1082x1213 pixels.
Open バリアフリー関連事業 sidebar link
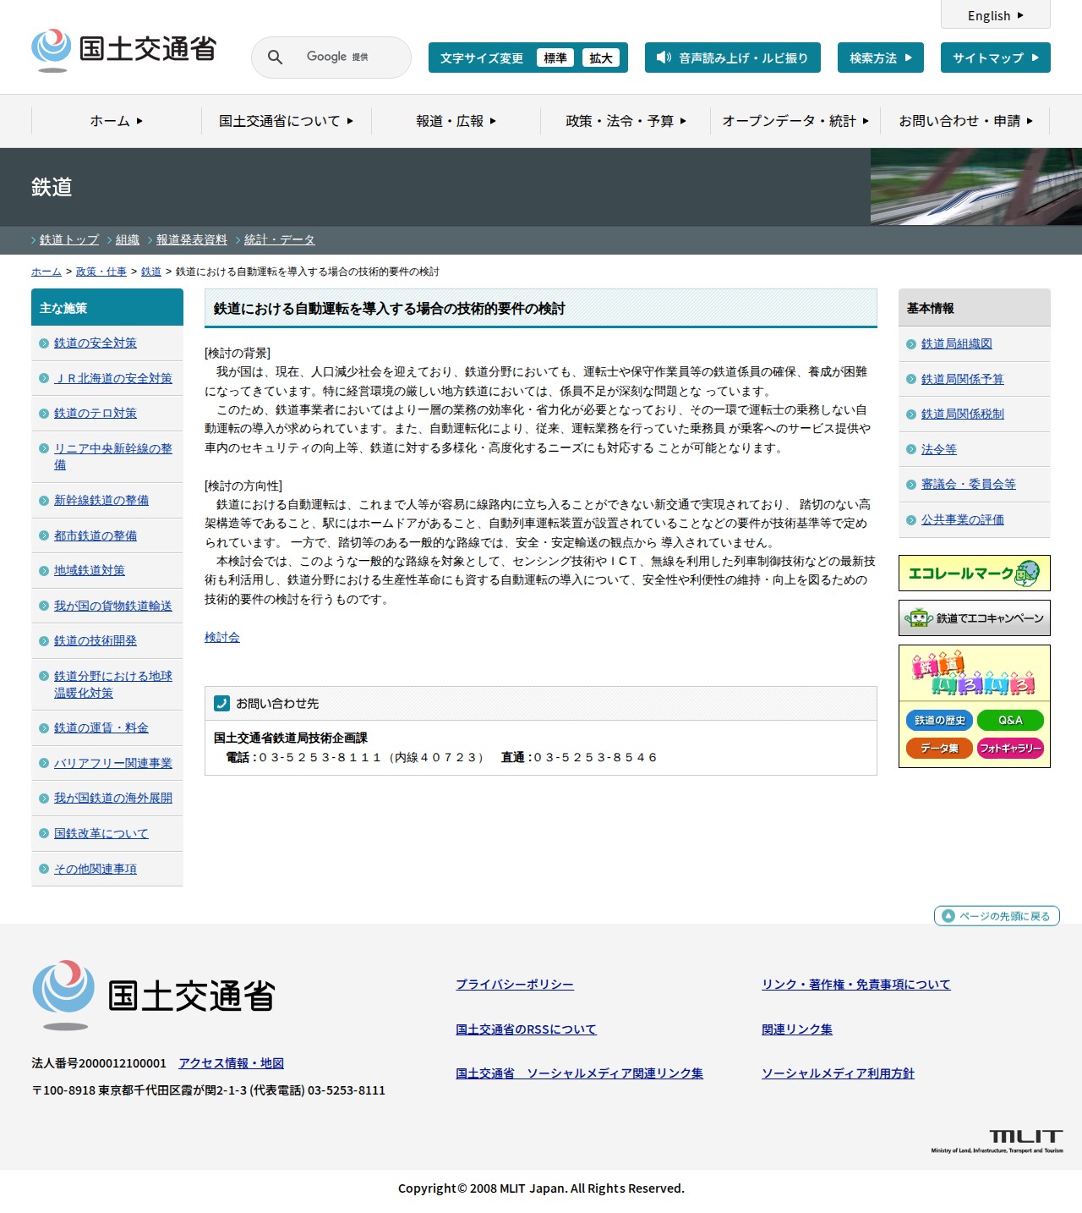pyautogui.click(x=113, y=763)
